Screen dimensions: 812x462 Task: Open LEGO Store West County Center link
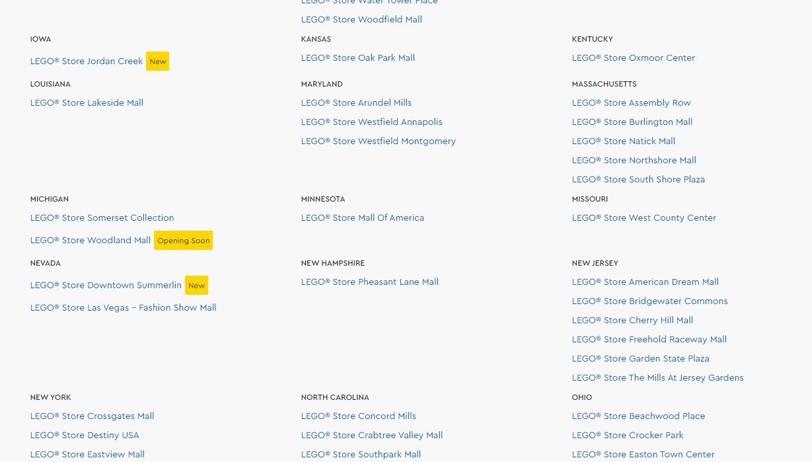(x=644, y=217)
